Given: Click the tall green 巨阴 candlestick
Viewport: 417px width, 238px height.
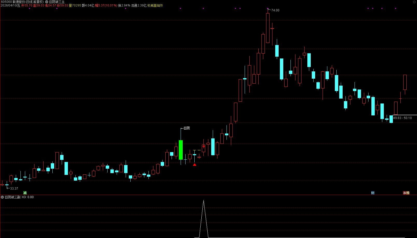Looking at the screenshot, I should tap(181, 150).
